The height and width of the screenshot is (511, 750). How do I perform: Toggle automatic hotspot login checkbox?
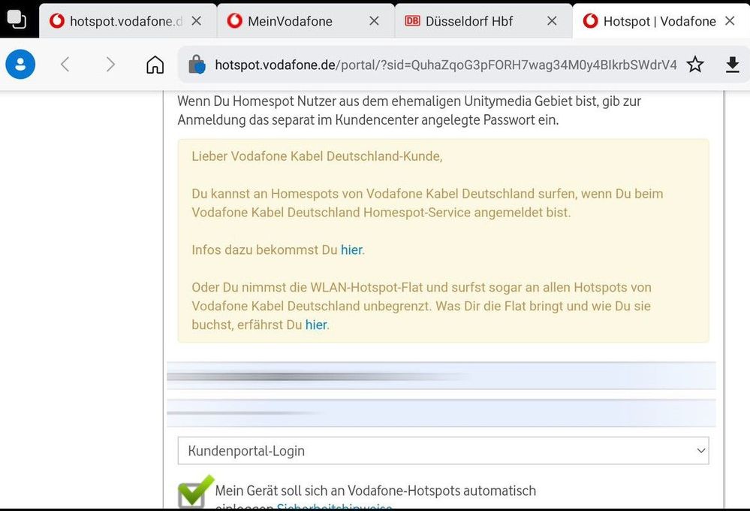click(x=194, y=492)
